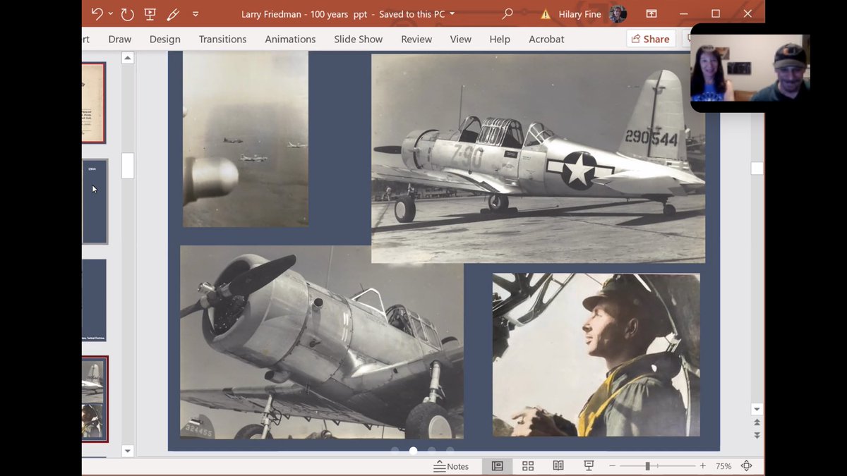Open the View tab
The height and width of the screenshot is (476, 847).
click(460, 39)
